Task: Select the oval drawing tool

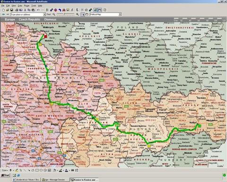Action: pyautogui.click(x=41, y=170)
